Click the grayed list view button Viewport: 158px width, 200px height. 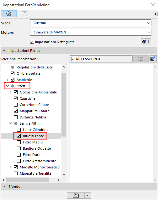[x=141, y=59]
